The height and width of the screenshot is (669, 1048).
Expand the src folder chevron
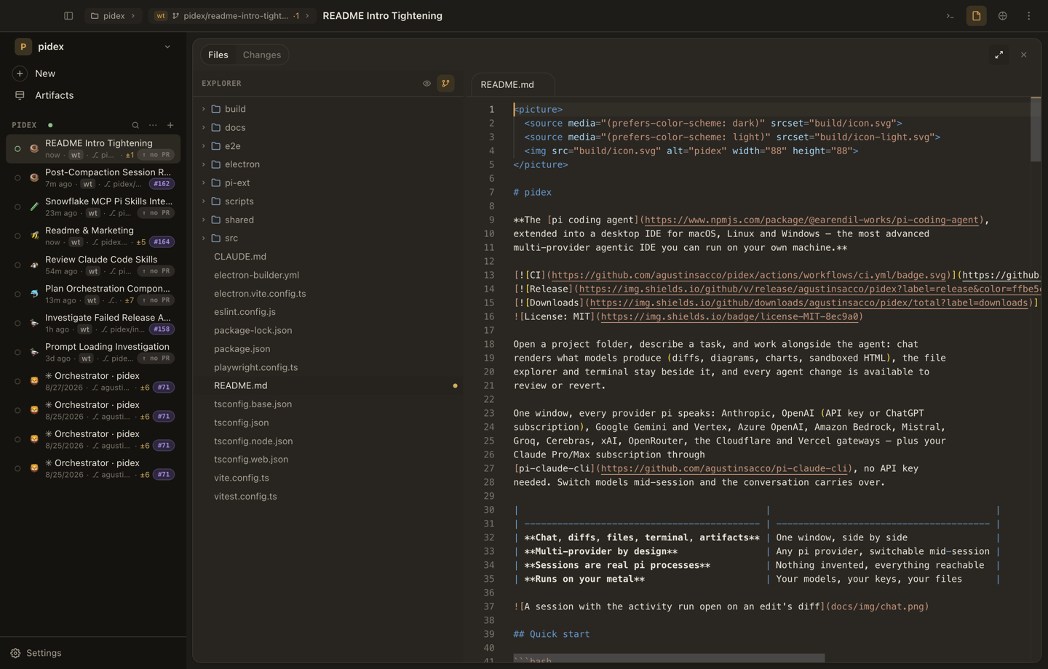pos(204,238)
